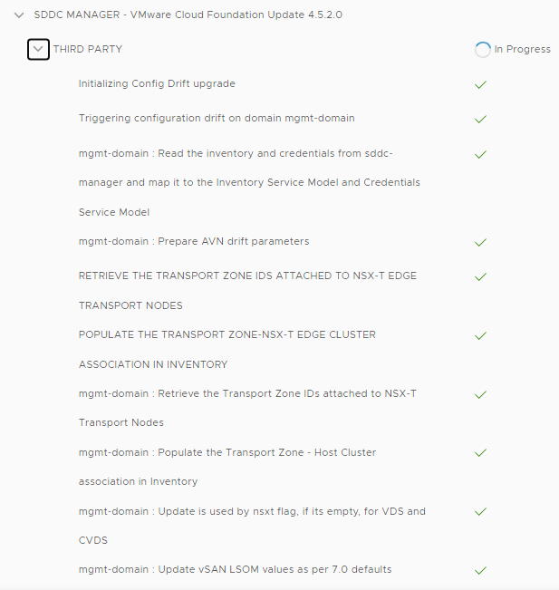
Task: Click the In Progress spinner icon
Action: (x=483, y=50)
